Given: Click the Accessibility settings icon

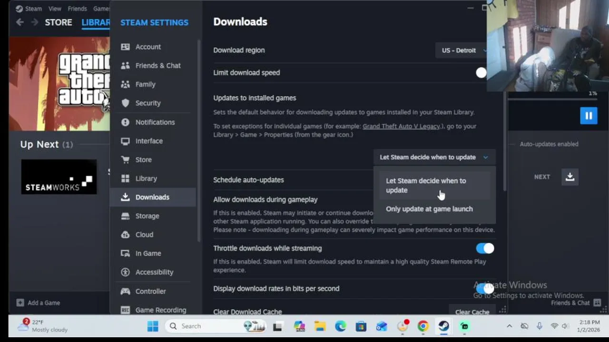Looking at the screenshot, I should click(x=125, y=272).
